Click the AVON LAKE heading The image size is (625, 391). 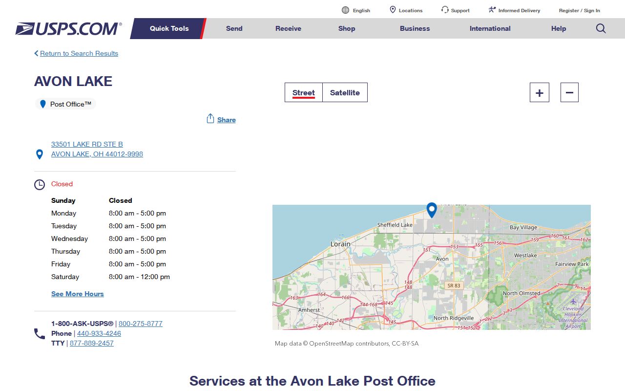click(73, 81)
